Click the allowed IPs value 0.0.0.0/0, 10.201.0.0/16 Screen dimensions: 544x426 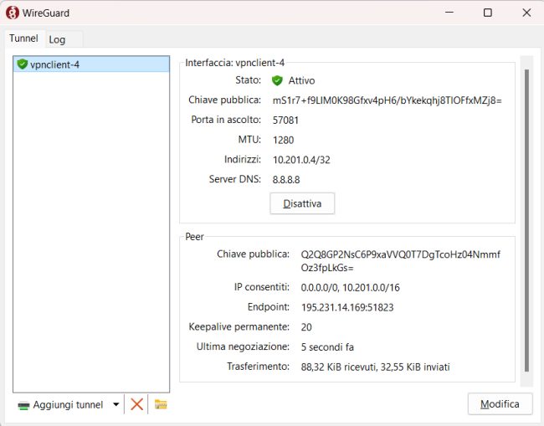350,288
